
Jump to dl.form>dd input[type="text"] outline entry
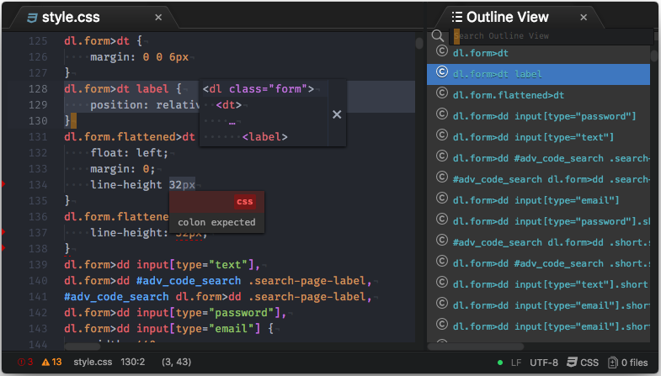pyautogui.click(x=533, y=137)
